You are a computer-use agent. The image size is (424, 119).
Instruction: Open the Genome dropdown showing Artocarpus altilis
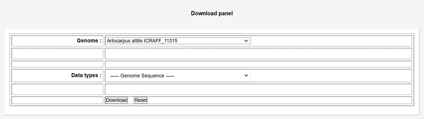176,41
